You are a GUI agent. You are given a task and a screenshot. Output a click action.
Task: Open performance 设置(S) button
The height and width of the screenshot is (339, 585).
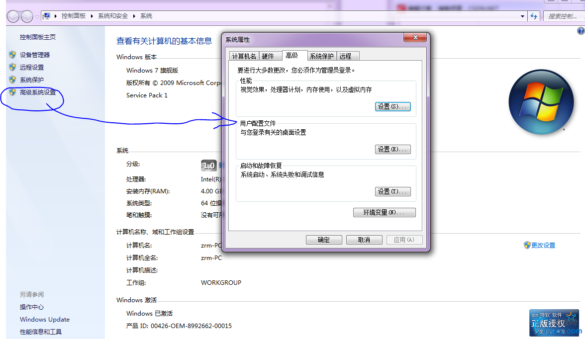tap(393, 107)
